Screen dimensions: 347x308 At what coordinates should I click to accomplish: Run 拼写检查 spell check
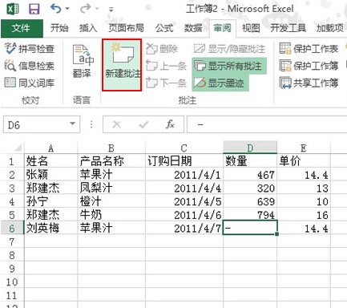click(x=30, y=49)
